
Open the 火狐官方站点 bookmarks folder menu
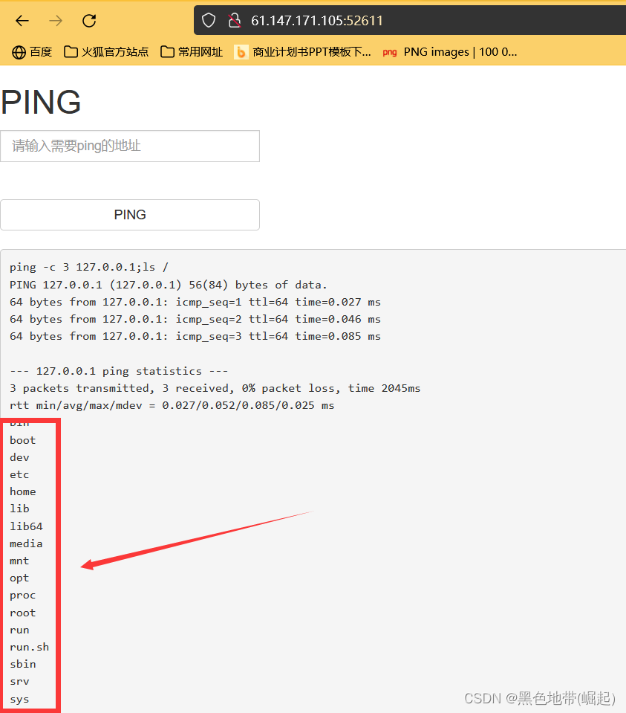(x=106, y=51)
